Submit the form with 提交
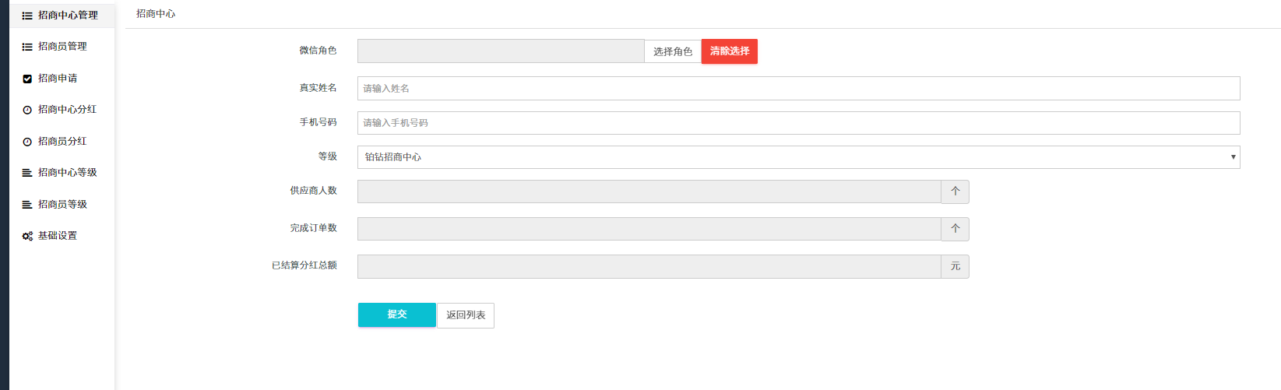The height and width of the screenshot is (390, 1281). point(396,314)
